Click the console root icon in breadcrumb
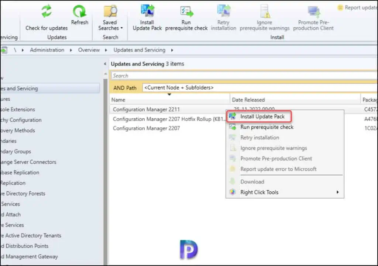The height and width of the screenshot is (266, 378). click(4, 50)
